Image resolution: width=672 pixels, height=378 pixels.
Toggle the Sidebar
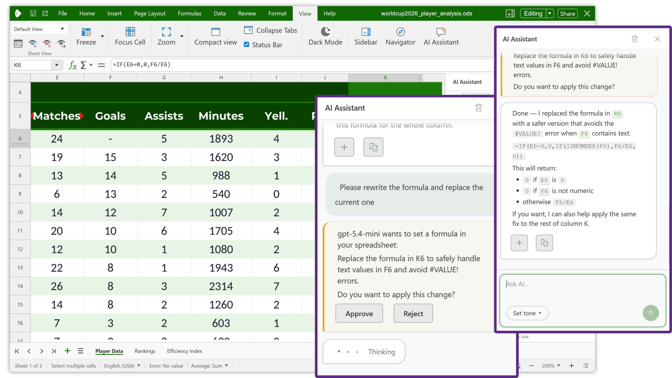[366, 36]
